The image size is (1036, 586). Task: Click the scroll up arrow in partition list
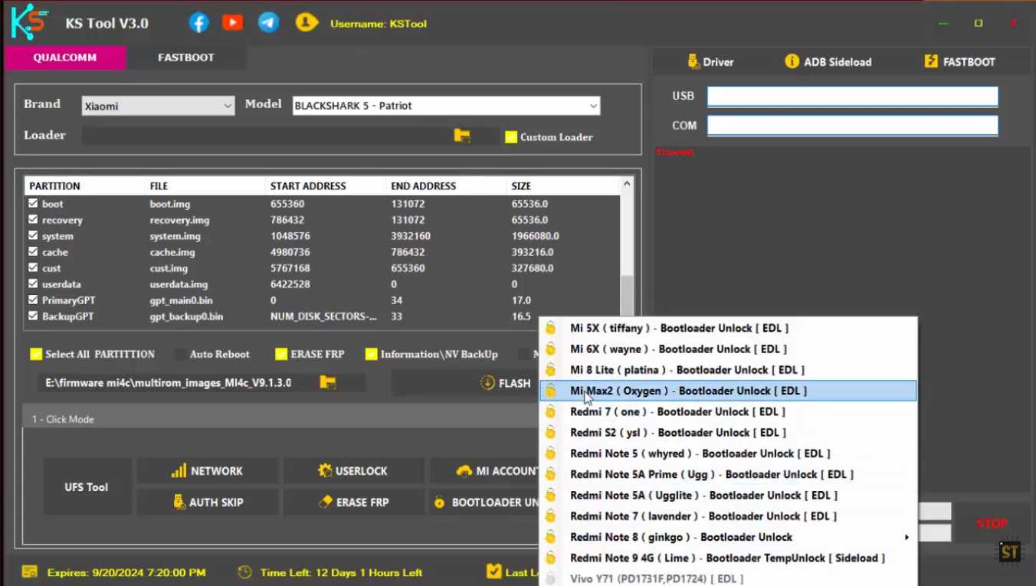627,184
